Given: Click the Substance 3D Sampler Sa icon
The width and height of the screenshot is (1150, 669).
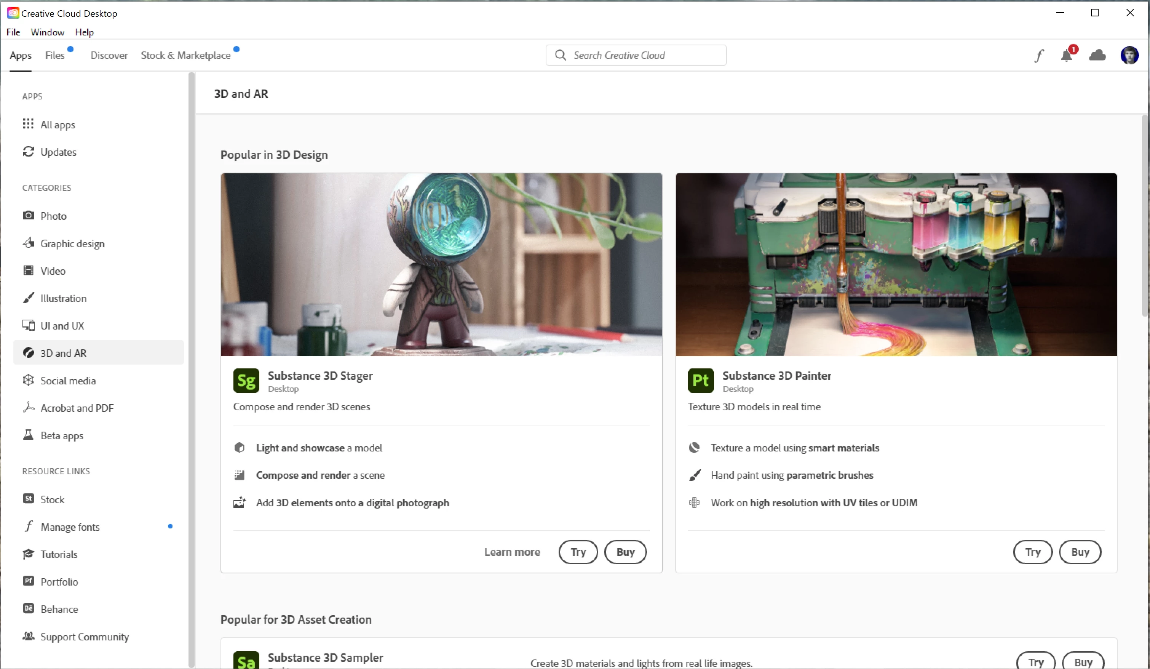Looking at the screenshot, I should [x=246, y=661].
